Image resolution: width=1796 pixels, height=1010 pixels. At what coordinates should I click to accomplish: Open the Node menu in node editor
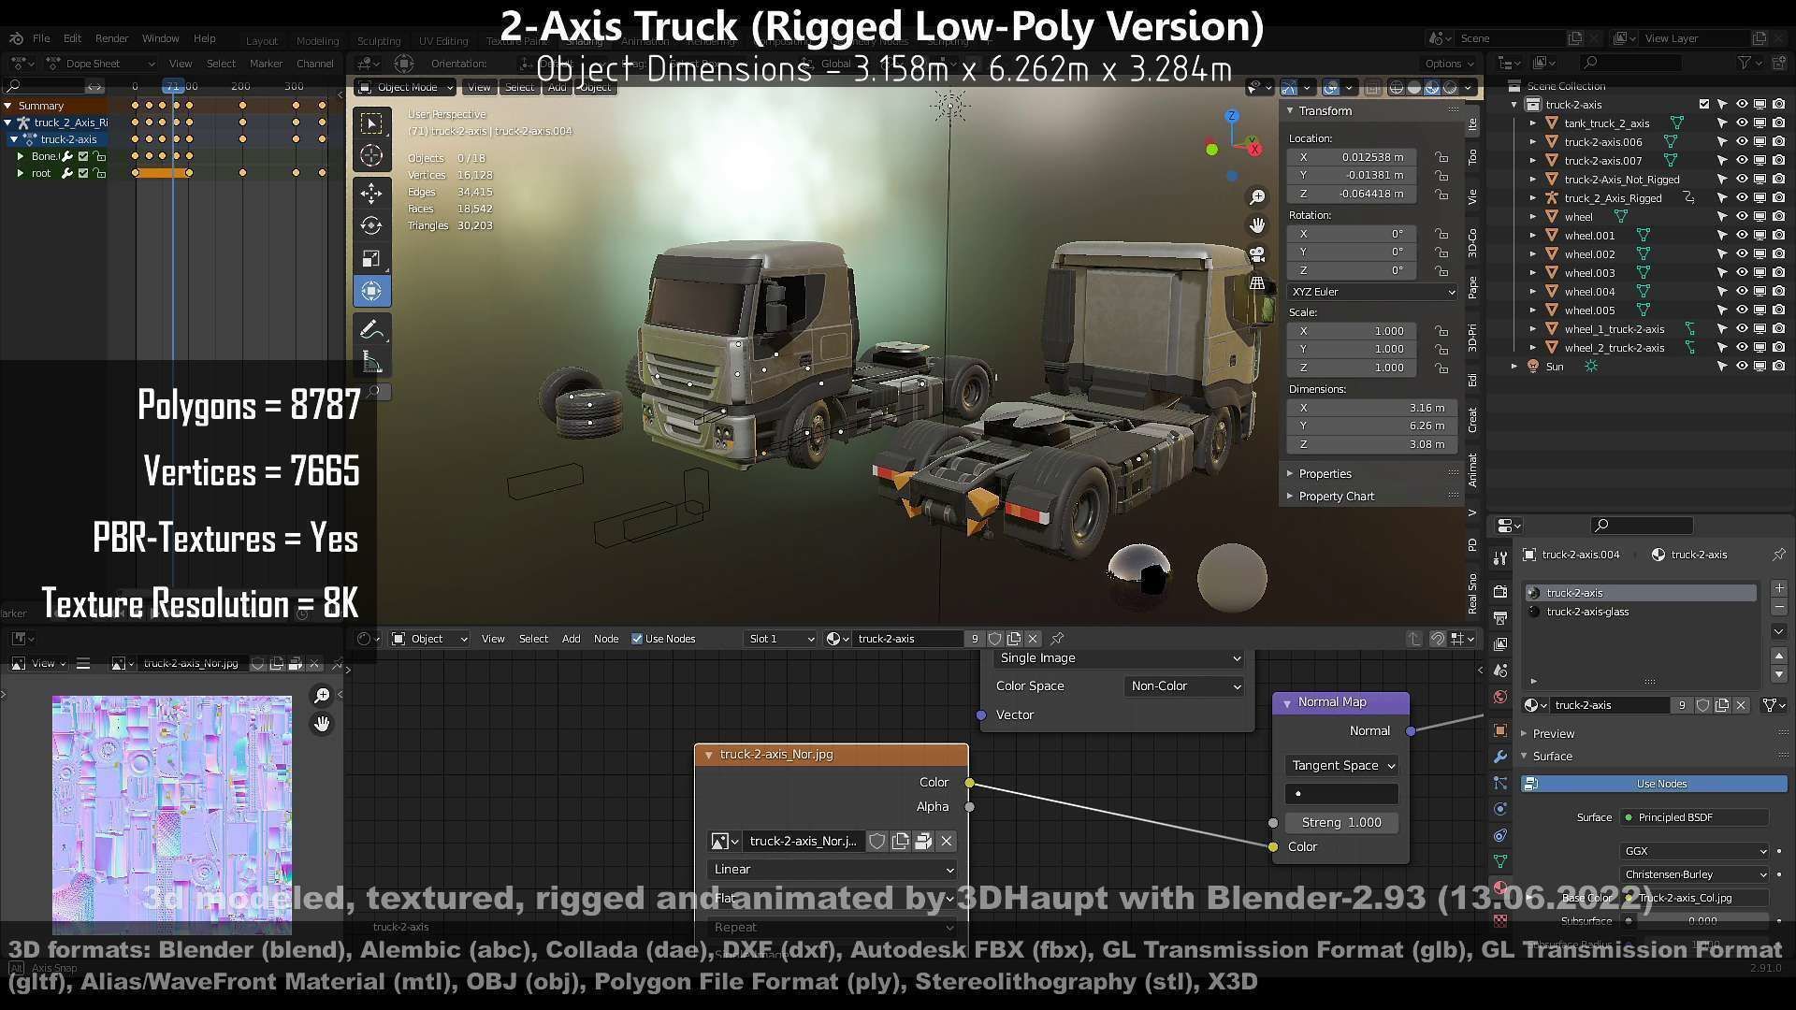coord(606,639)
